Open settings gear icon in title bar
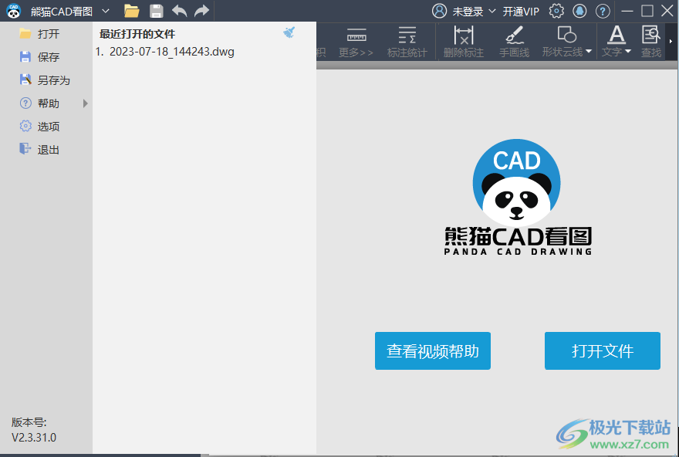This screenshot has height=457, width=679. 556,11
